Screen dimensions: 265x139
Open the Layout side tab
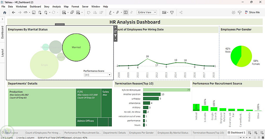pyautogui.click(x=2, y=53)
